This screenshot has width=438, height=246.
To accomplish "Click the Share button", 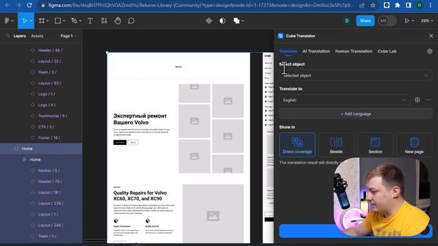I will [365, 20].
